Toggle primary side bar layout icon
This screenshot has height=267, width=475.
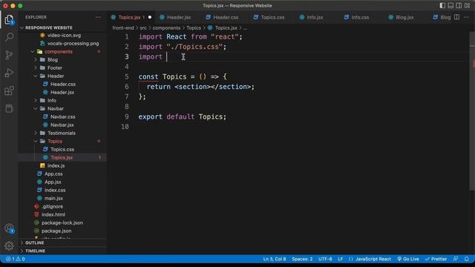(442, 5)
